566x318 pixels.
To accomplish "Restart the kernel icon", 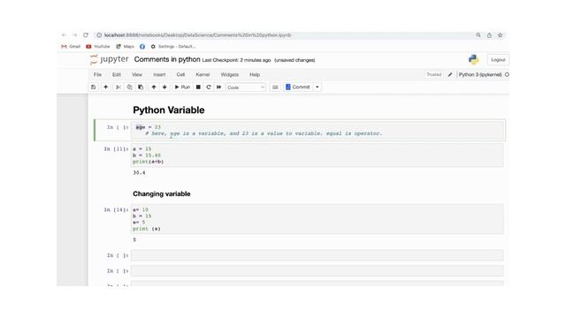I will tap(209, 87).
